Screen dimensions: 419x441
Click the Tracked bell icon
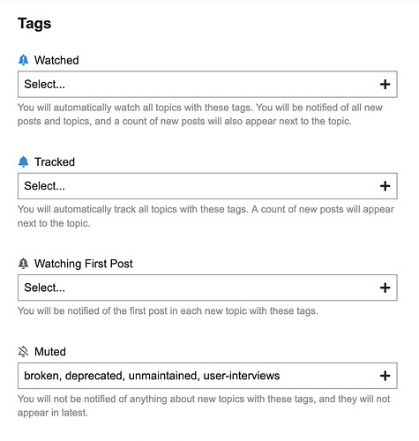pyautogui.click(x=23, y=161)
